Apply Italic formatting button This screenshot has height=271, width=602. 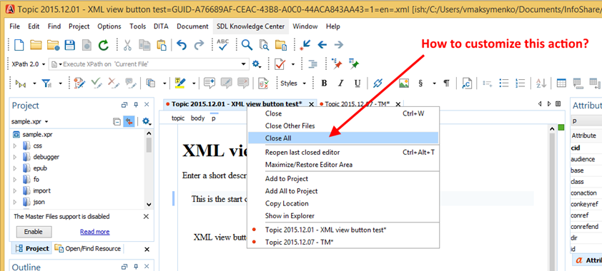[340, 83]
